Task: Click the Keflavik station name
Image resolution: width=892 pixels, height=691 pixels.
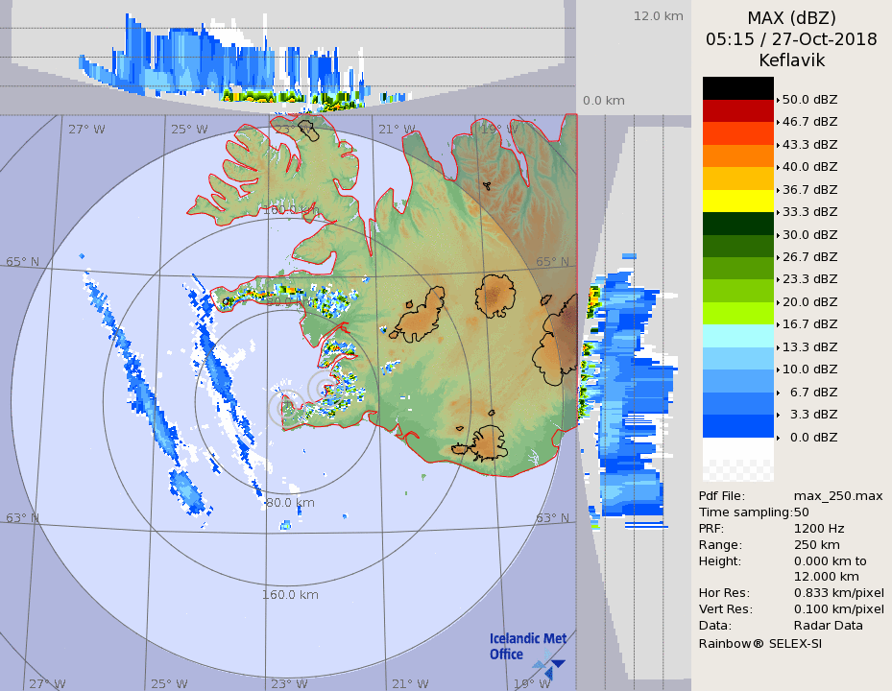Action: 791,60
